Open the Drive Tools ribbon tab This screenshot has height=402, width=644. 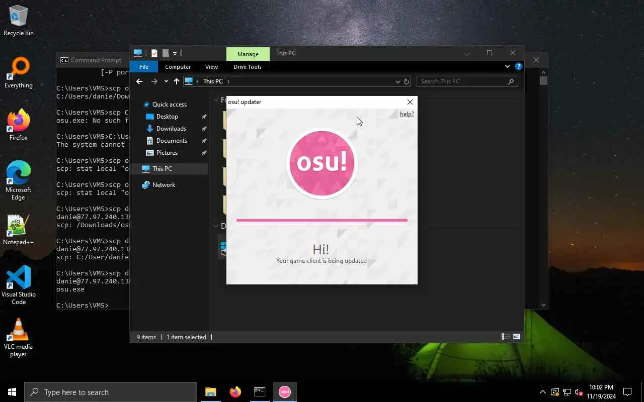coord(248,67)
